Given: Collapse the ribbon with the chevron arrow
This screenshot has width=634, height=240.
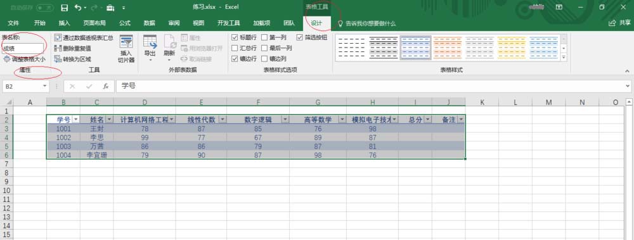Looking at the screenshot, I should 627,71.
